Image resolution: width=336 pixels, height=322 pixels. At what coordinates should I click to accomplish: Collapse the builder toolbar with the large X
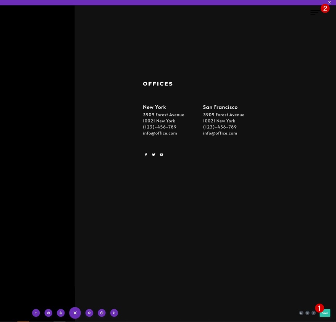click(x=75, y=313)
